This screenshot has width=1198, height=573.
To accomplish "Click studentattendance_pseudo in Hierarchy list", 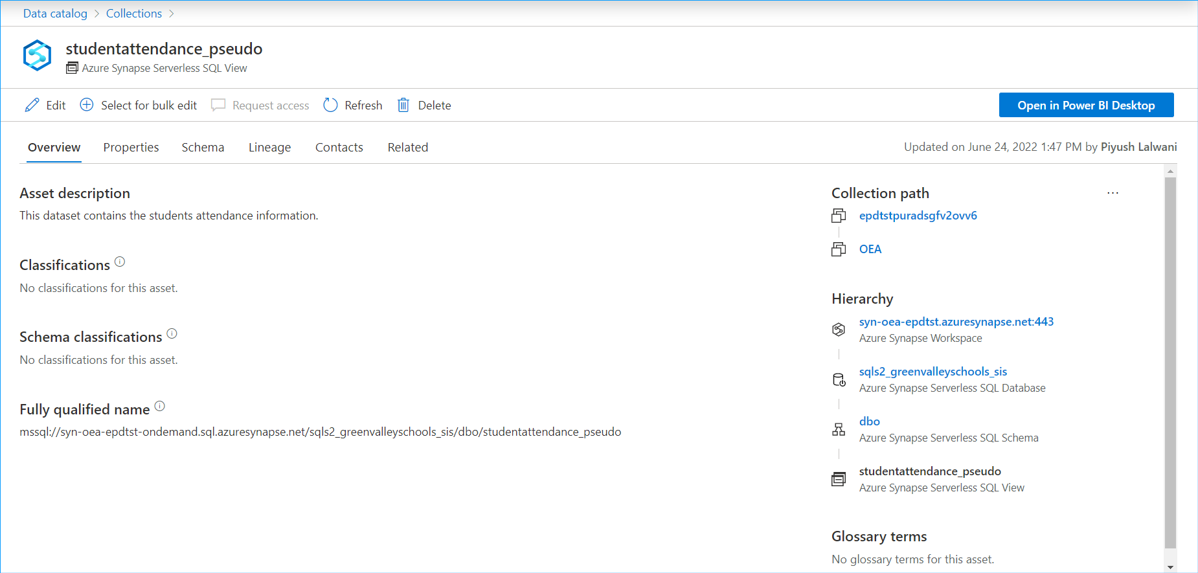I will click(930, 471).
